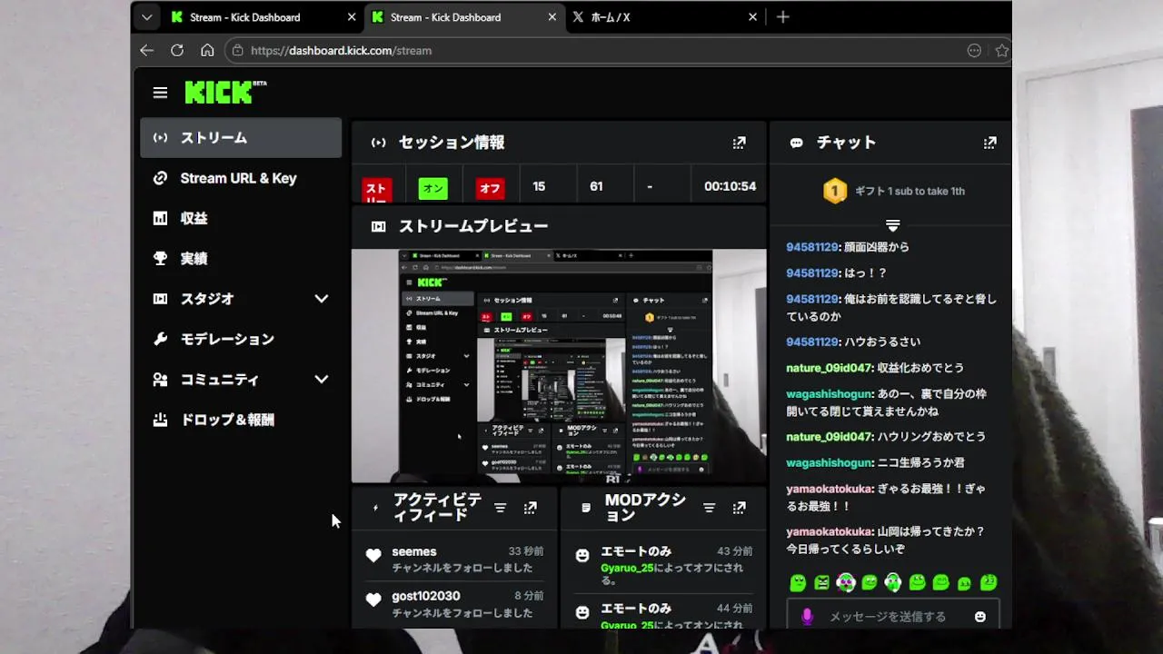Screen dimensions: 1163x654
Task: Open the tab list dropdown arrow
Action: (x=146, y=17)
